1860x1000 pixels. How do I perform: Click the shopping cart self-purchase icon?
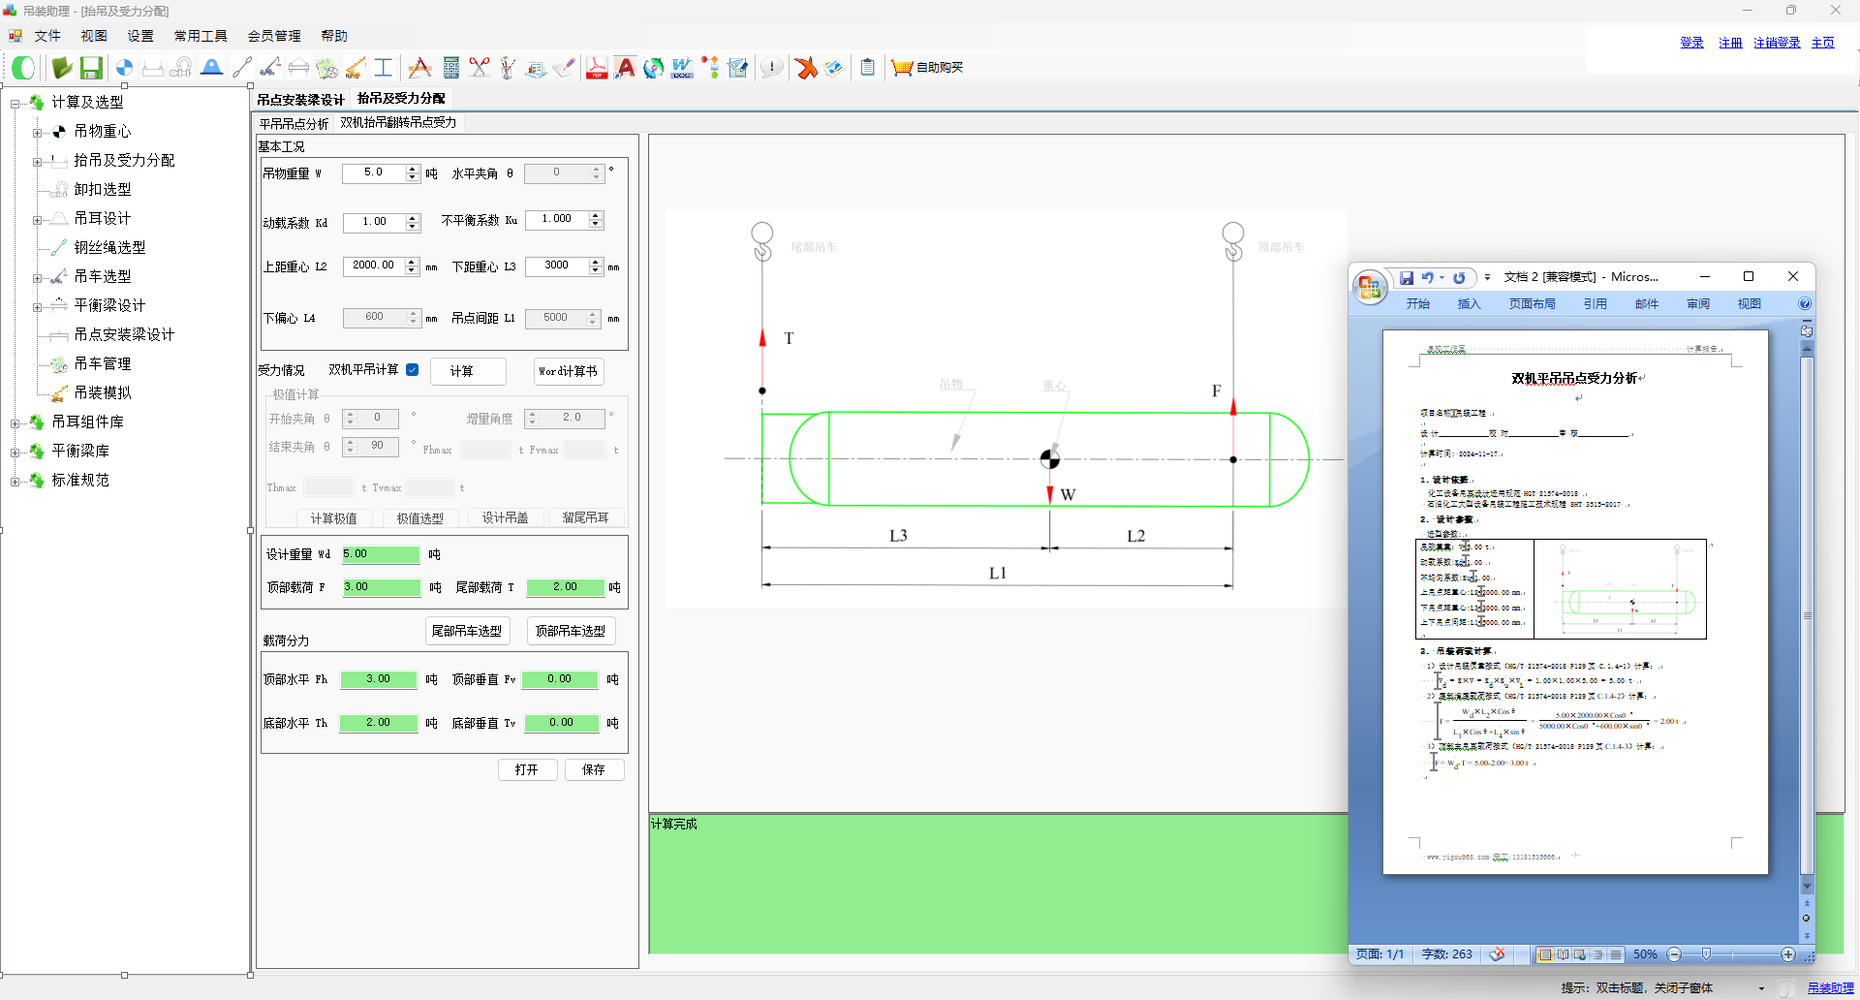tap(902, 67)
